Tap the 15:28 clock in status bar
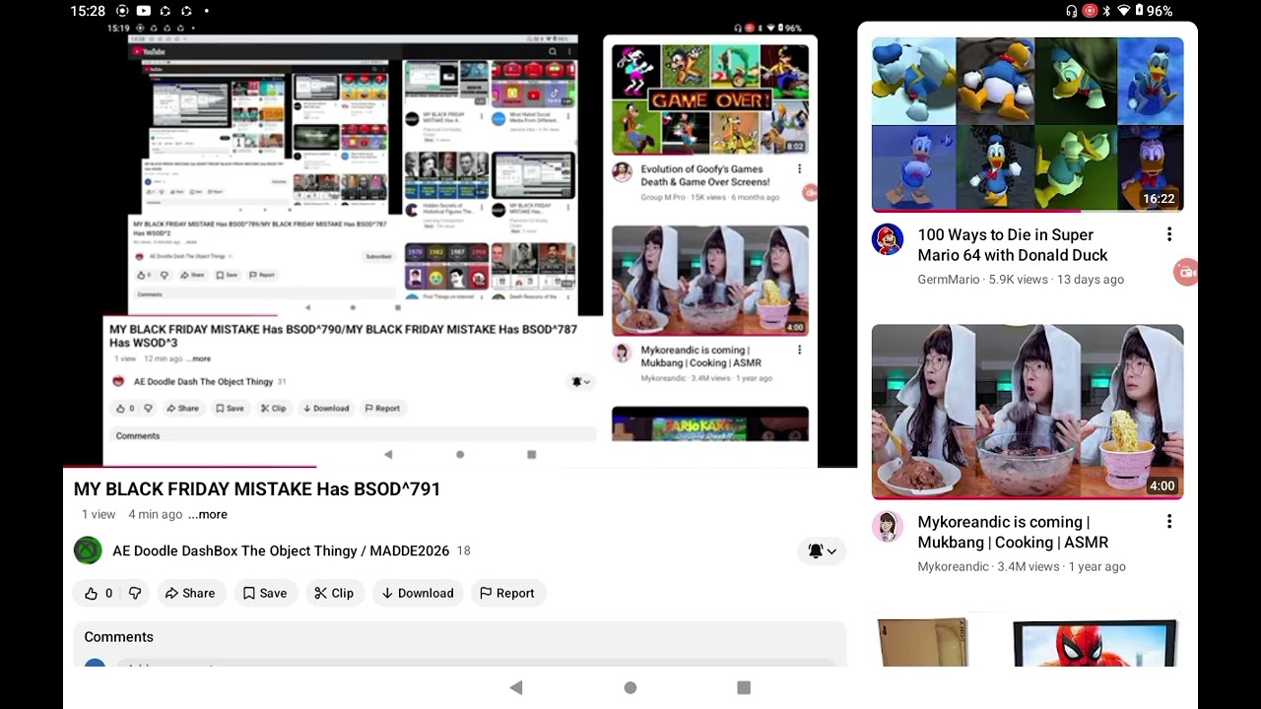 [88, 11]
